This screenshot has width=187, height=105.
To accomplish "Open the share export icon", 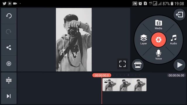I will click(x=9, y=48).
